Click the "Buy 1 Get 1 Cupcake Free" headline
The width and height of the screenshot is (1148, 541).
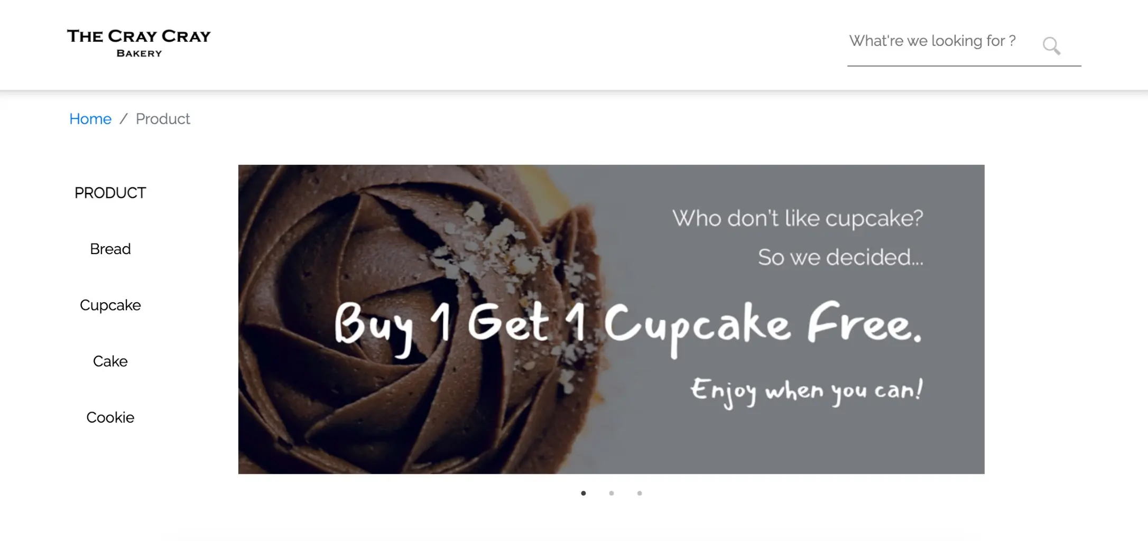pyautogui.click(x=628, y=327)
